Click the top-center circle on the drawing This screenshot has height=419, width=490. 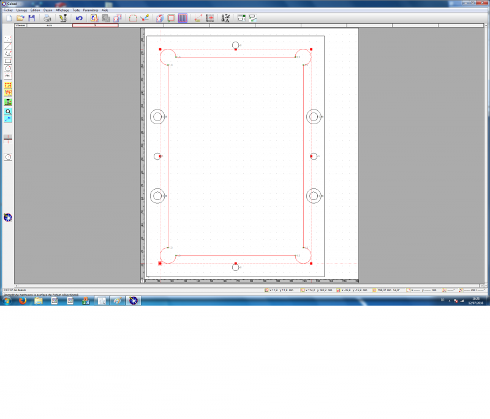235,45
